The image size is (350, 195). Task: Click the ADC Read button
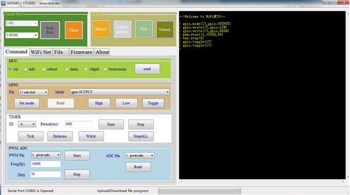138,167
